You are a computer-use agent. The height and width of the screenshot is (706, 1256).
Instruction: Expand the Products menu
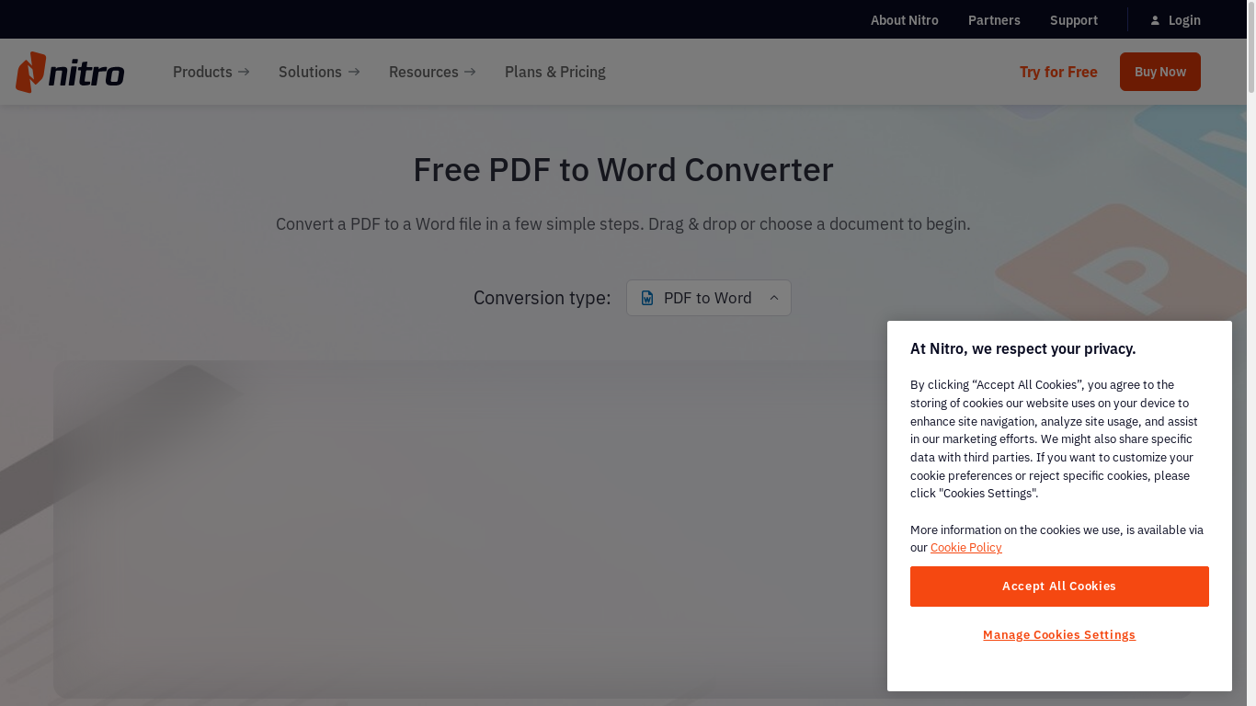tap(211, 72)
